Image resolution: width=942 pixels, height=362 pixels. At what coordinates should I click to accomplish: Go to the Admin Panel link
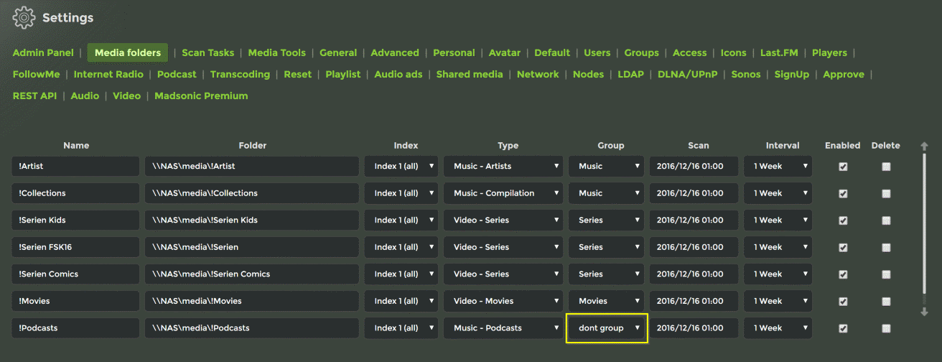click(x=43, y=52)
